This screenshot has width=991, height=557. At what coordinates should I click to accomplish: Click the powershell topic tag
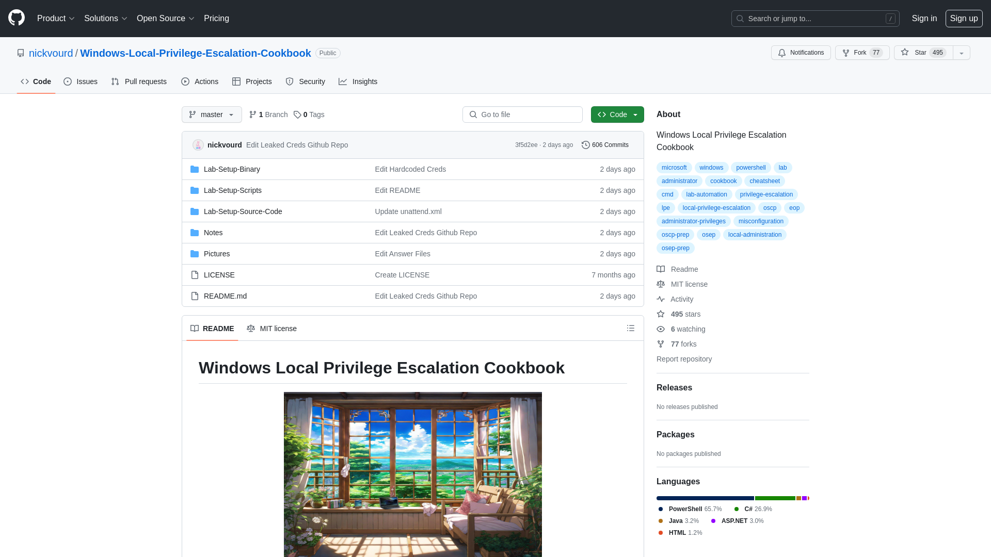point(750,168)
